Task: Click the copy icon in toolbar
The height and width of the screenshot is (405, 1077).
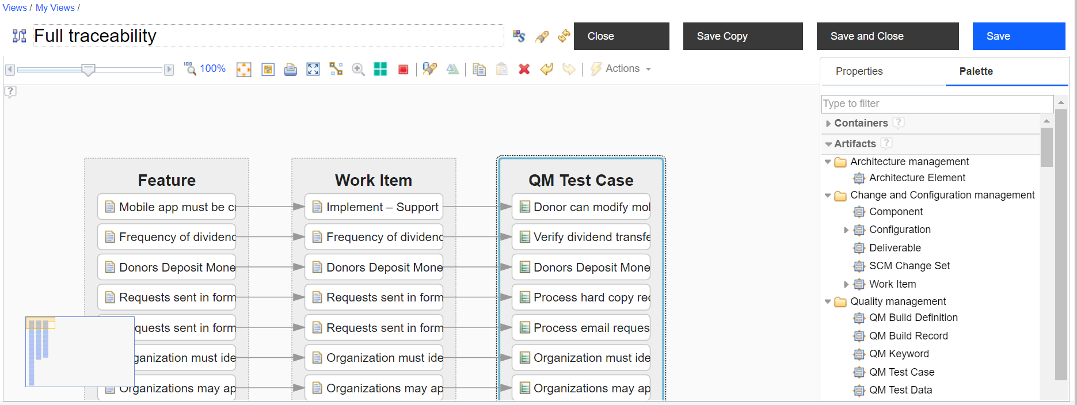Action: coord(479,70)
